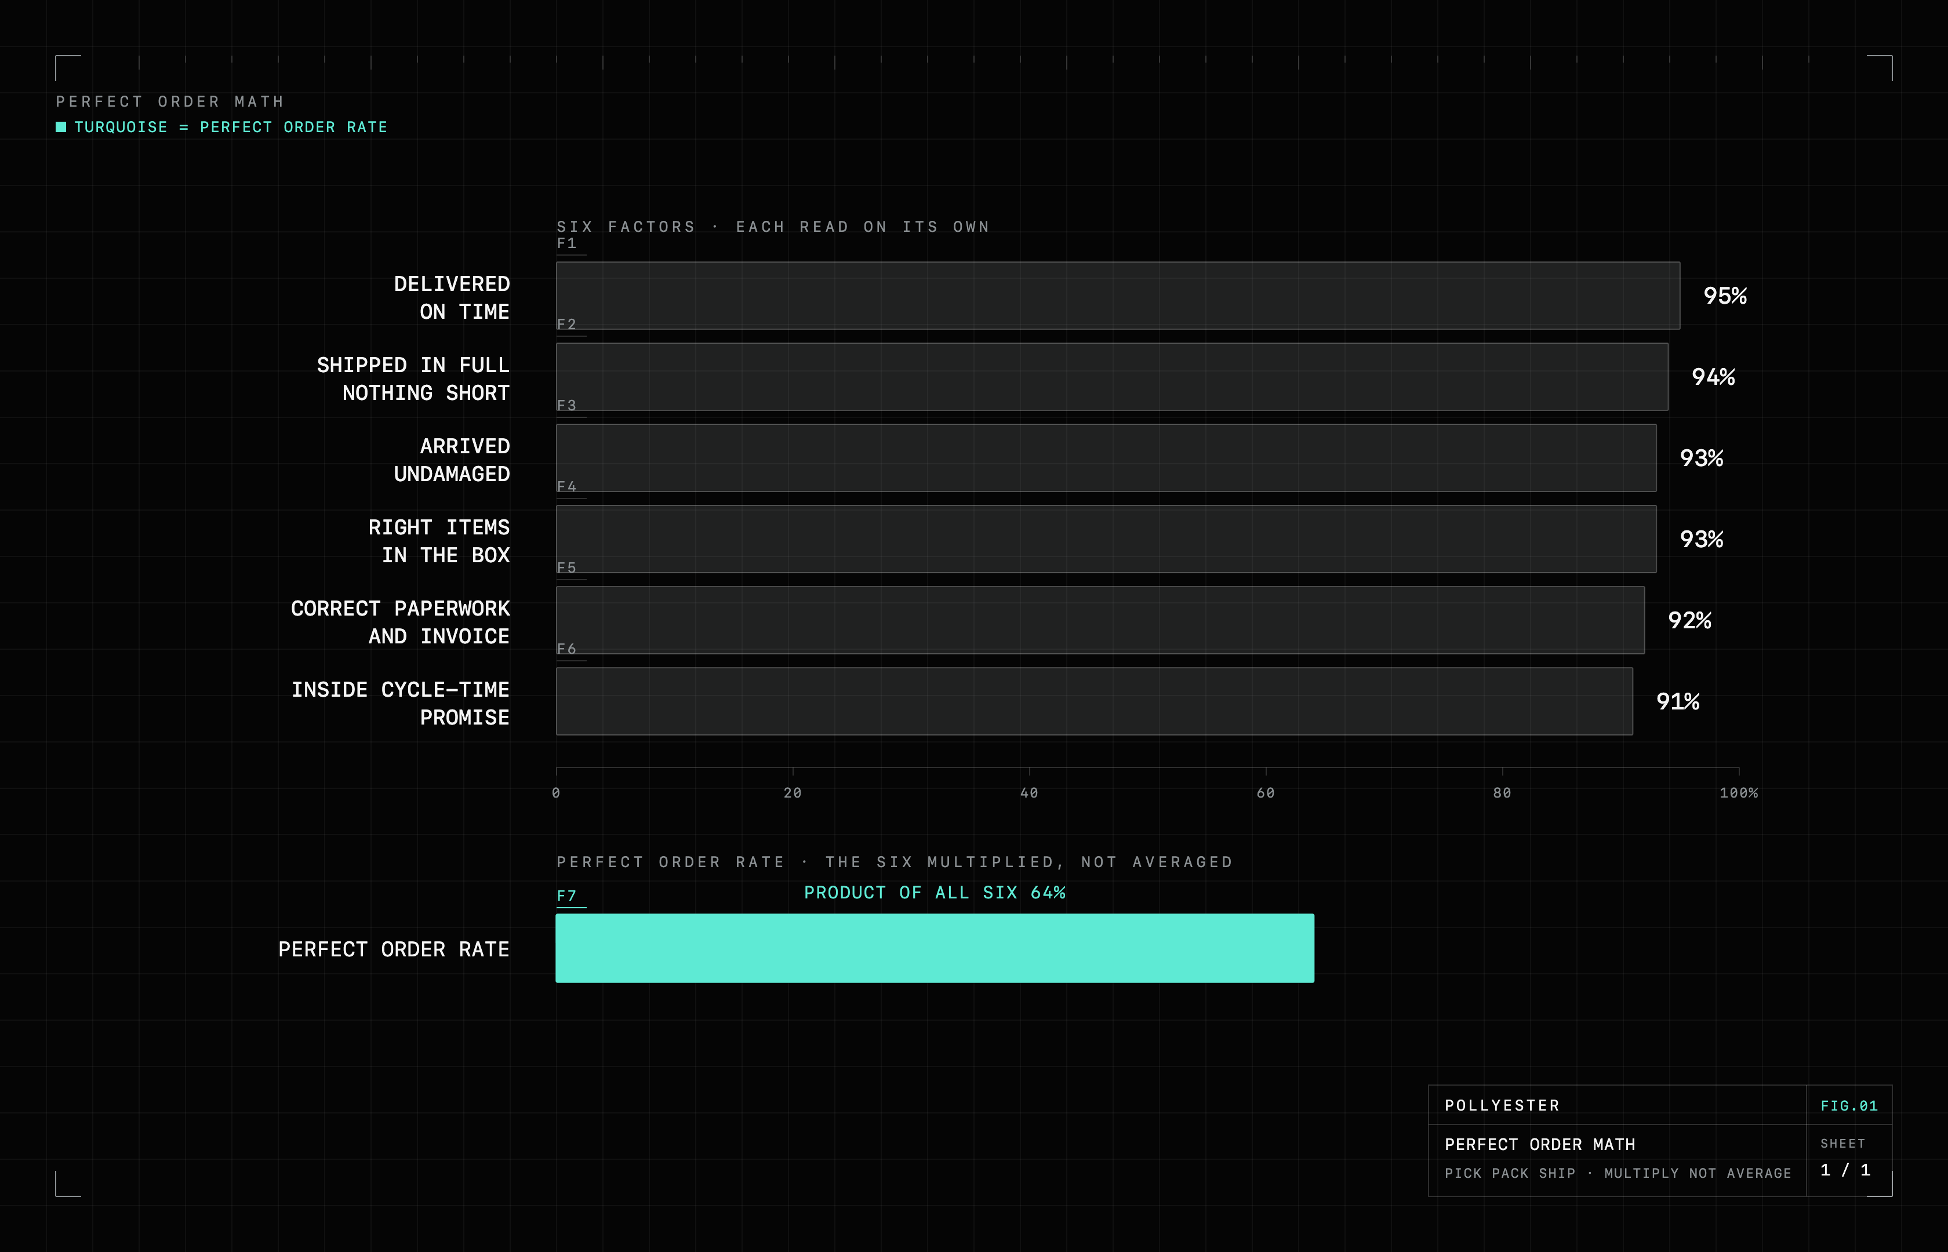
Task: Click the '1 / 1' sheet number
Action: point(1845,1170)
